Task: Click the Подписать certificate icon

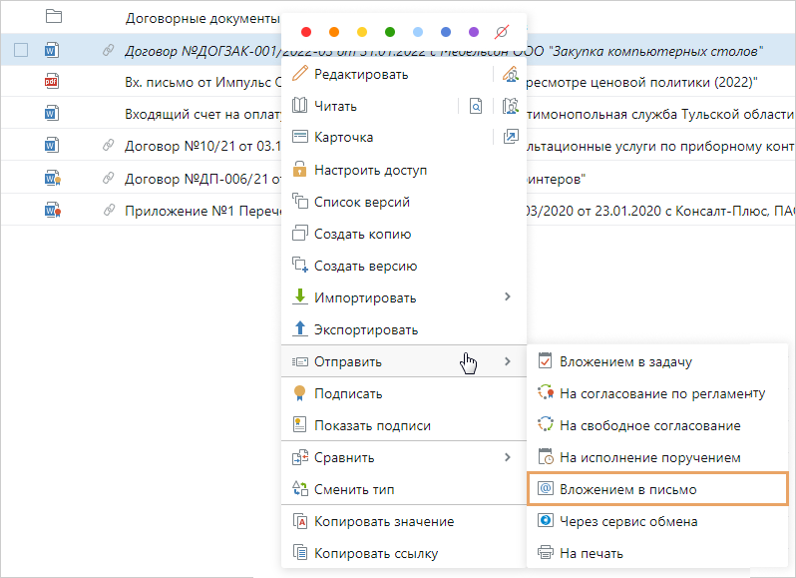Action: point(300,393)
